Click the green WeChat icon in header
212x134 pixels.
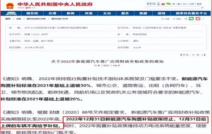[x=169, y=4]
